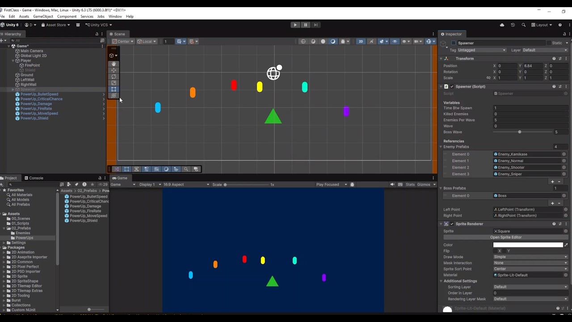Open Spawner script help icon
Image resolution: width=572 pixels, height=322 pixels.
tap(554, 86)
